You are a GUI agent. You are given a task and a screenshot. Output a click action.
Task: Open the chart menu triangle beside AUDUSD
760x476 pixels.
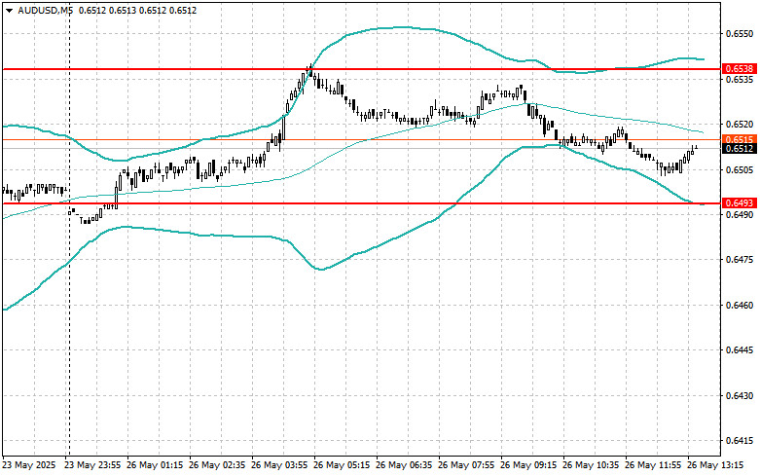[x=9, y=10]
